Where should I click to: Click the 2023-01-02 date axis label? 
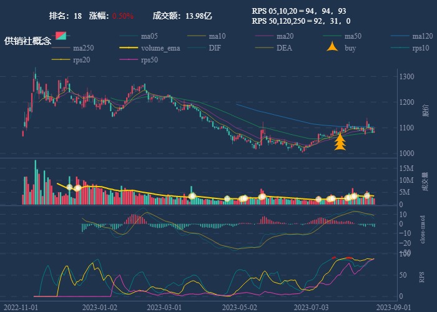101,307
